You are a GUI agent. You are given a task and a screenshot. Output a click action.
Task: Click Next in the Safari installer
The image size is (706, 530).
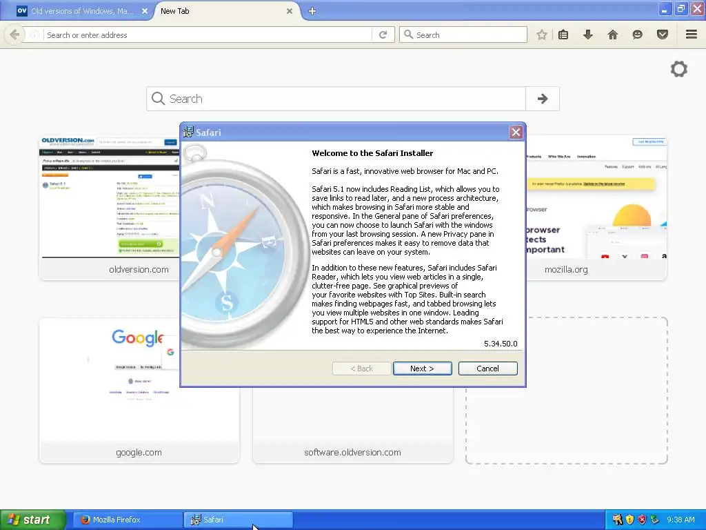[422, 369]
